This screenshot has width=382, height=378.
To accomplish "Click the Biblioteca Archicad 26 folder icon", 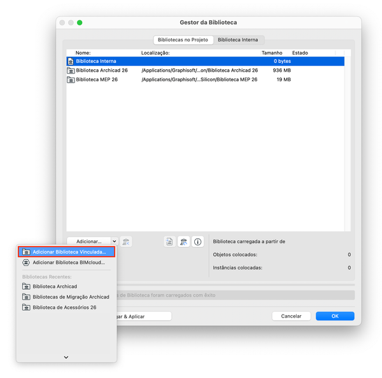I will click(x=71, y=71).
